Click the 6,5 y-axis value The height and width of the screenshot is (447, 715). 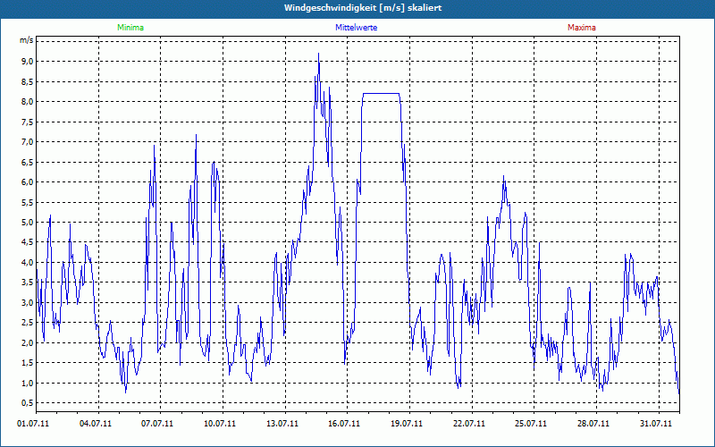(x=28, y=162)
